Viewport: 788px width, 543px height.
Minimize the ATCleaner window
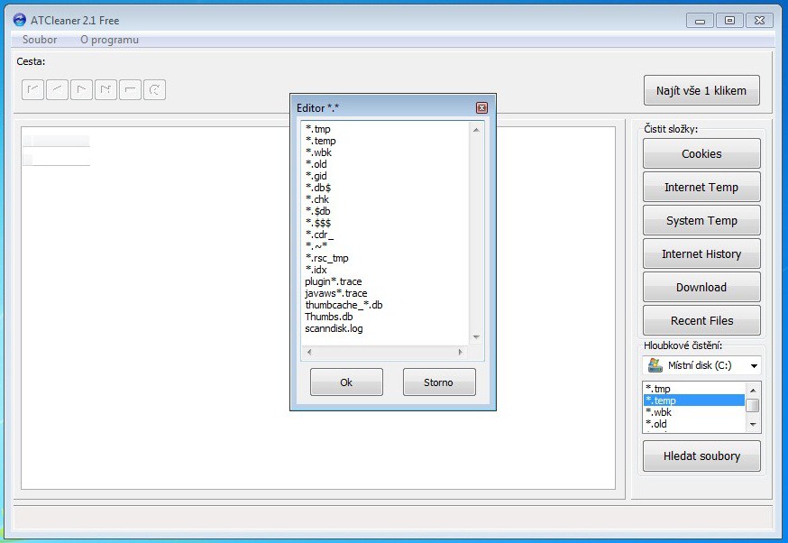click(700, 21)
